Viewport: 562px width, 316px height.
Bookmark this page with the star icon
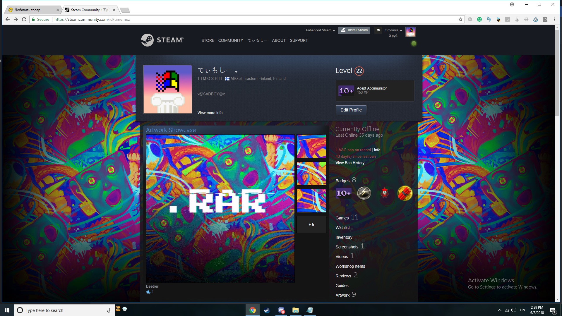[461, 19]
